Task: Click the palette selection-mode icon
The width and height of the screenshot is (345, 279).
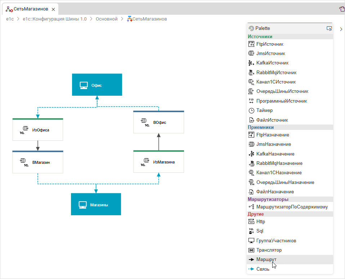Action: [x=329, y=28]
